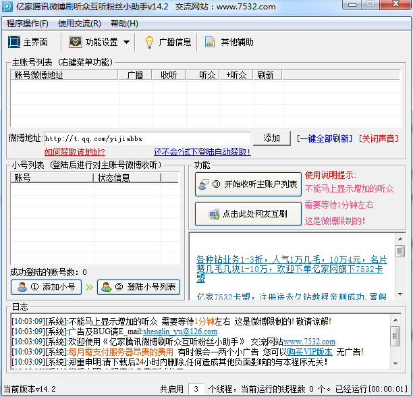
Task: Click the 收听 column header
Action: tap(169, 75)
